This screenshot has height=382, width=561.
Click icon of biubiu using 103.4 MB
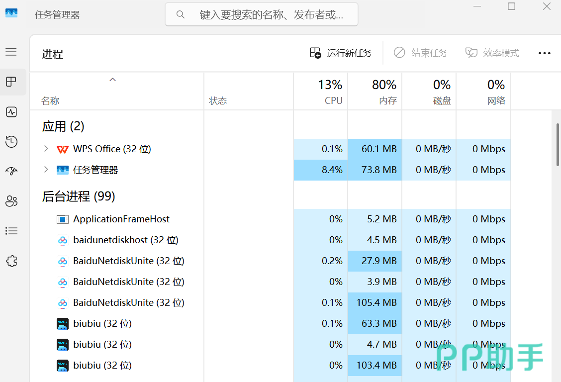pos(63,366)
